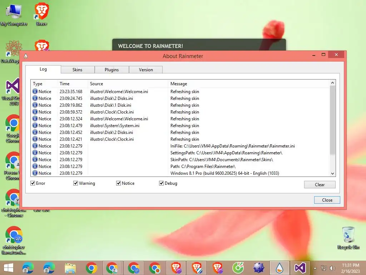This screenshot has width=366, height=275.
Task: Click the notice icon at 23:08:12.479
Action: [x=35, y=125]
